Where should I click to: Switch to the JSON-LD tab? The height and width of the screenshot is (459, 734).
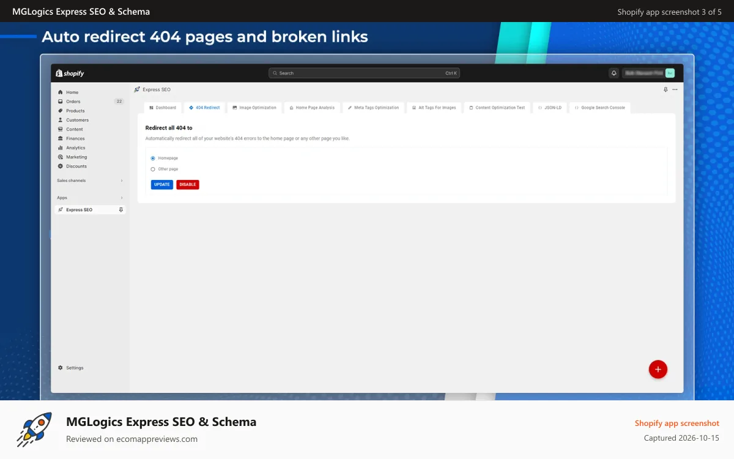[x=549, y=108]
